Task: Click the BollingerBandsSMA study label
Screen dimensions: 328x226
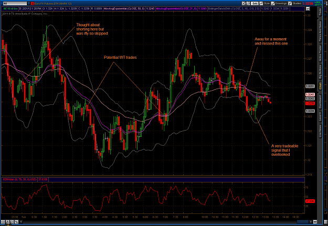Action: click(234, 9)
